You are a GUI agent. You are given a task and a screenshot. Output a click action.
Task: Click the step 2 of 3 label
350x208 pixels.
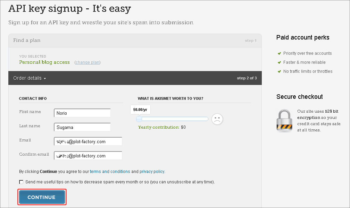tap(247, 78)
